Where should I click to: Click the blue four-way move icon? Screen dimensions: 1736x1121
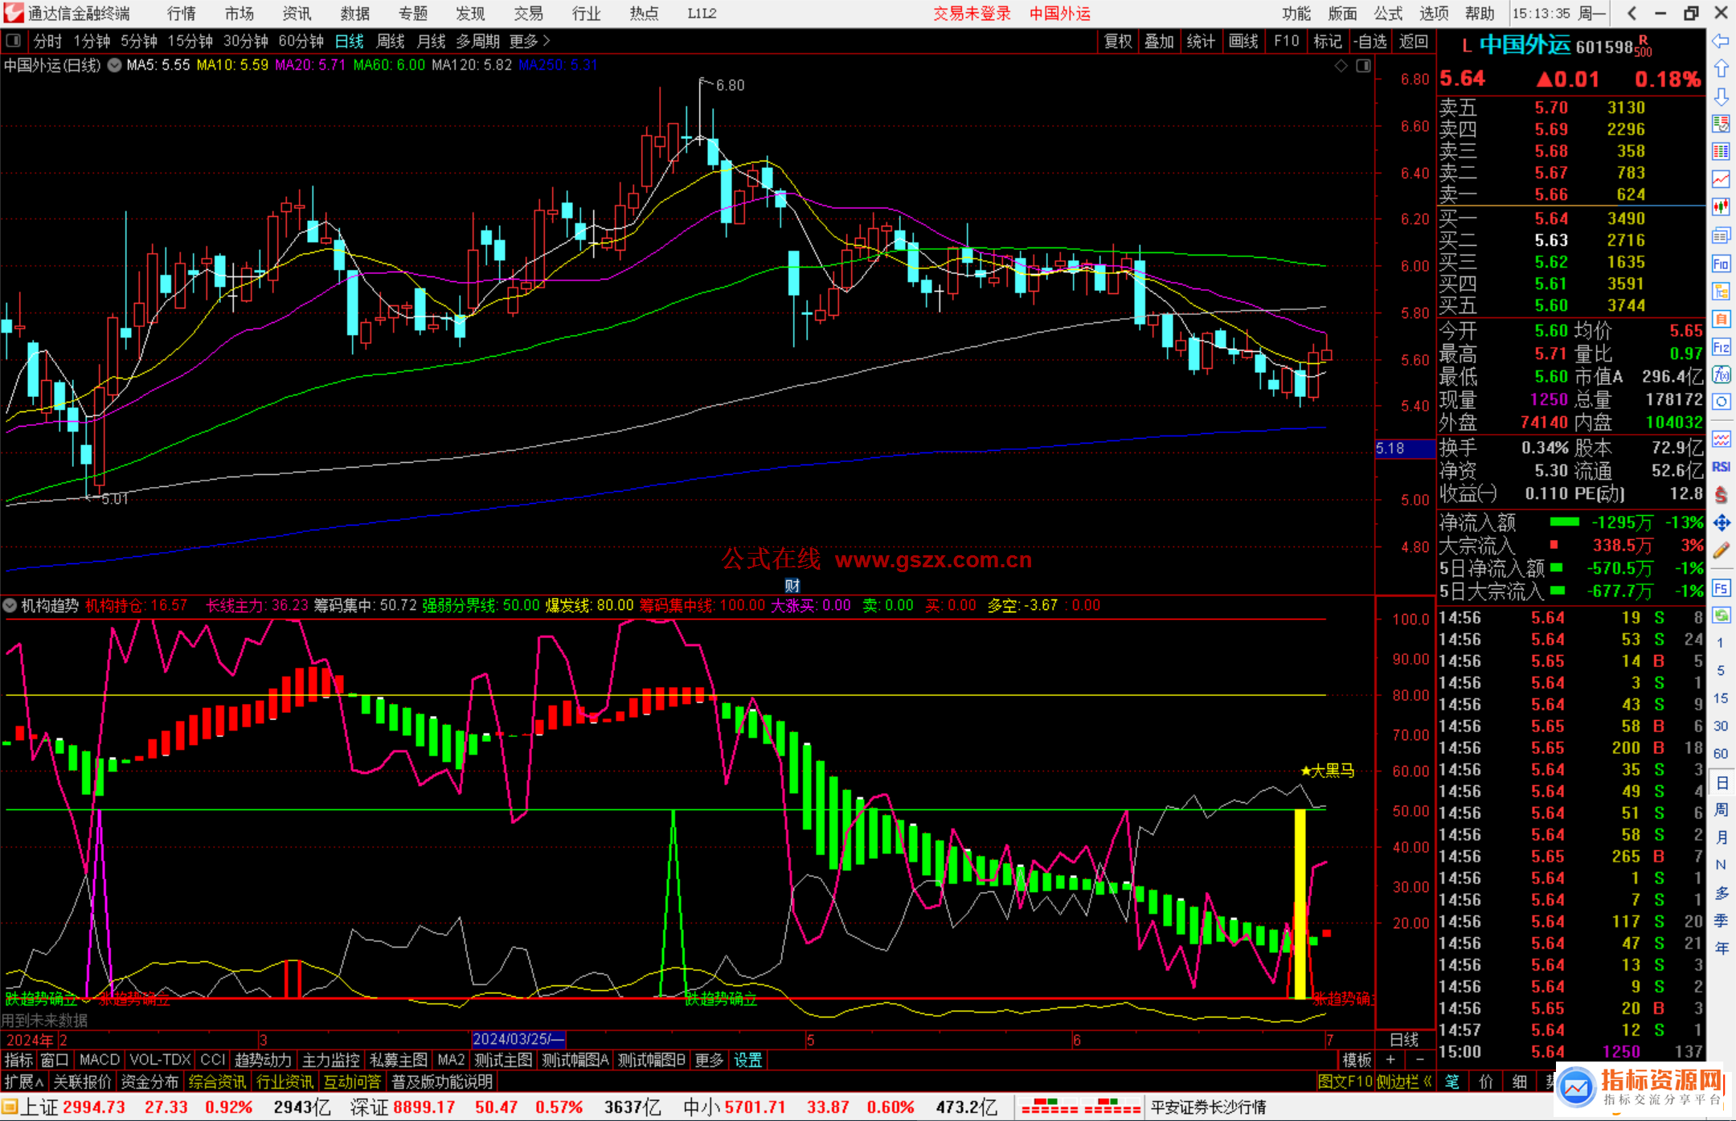(x=1721, y=523)
